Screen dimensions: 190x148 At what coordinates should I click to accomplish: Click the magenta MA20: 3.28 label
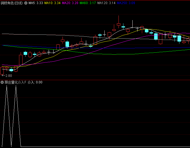tap(70, 3)
